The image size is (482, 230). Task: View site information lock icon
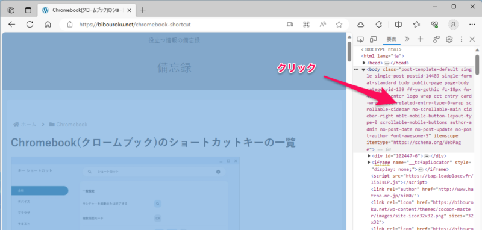click(x=70, y=25)
